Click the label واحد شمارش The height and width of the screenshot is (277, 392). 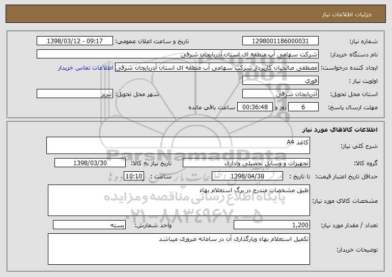coord(153,225)
